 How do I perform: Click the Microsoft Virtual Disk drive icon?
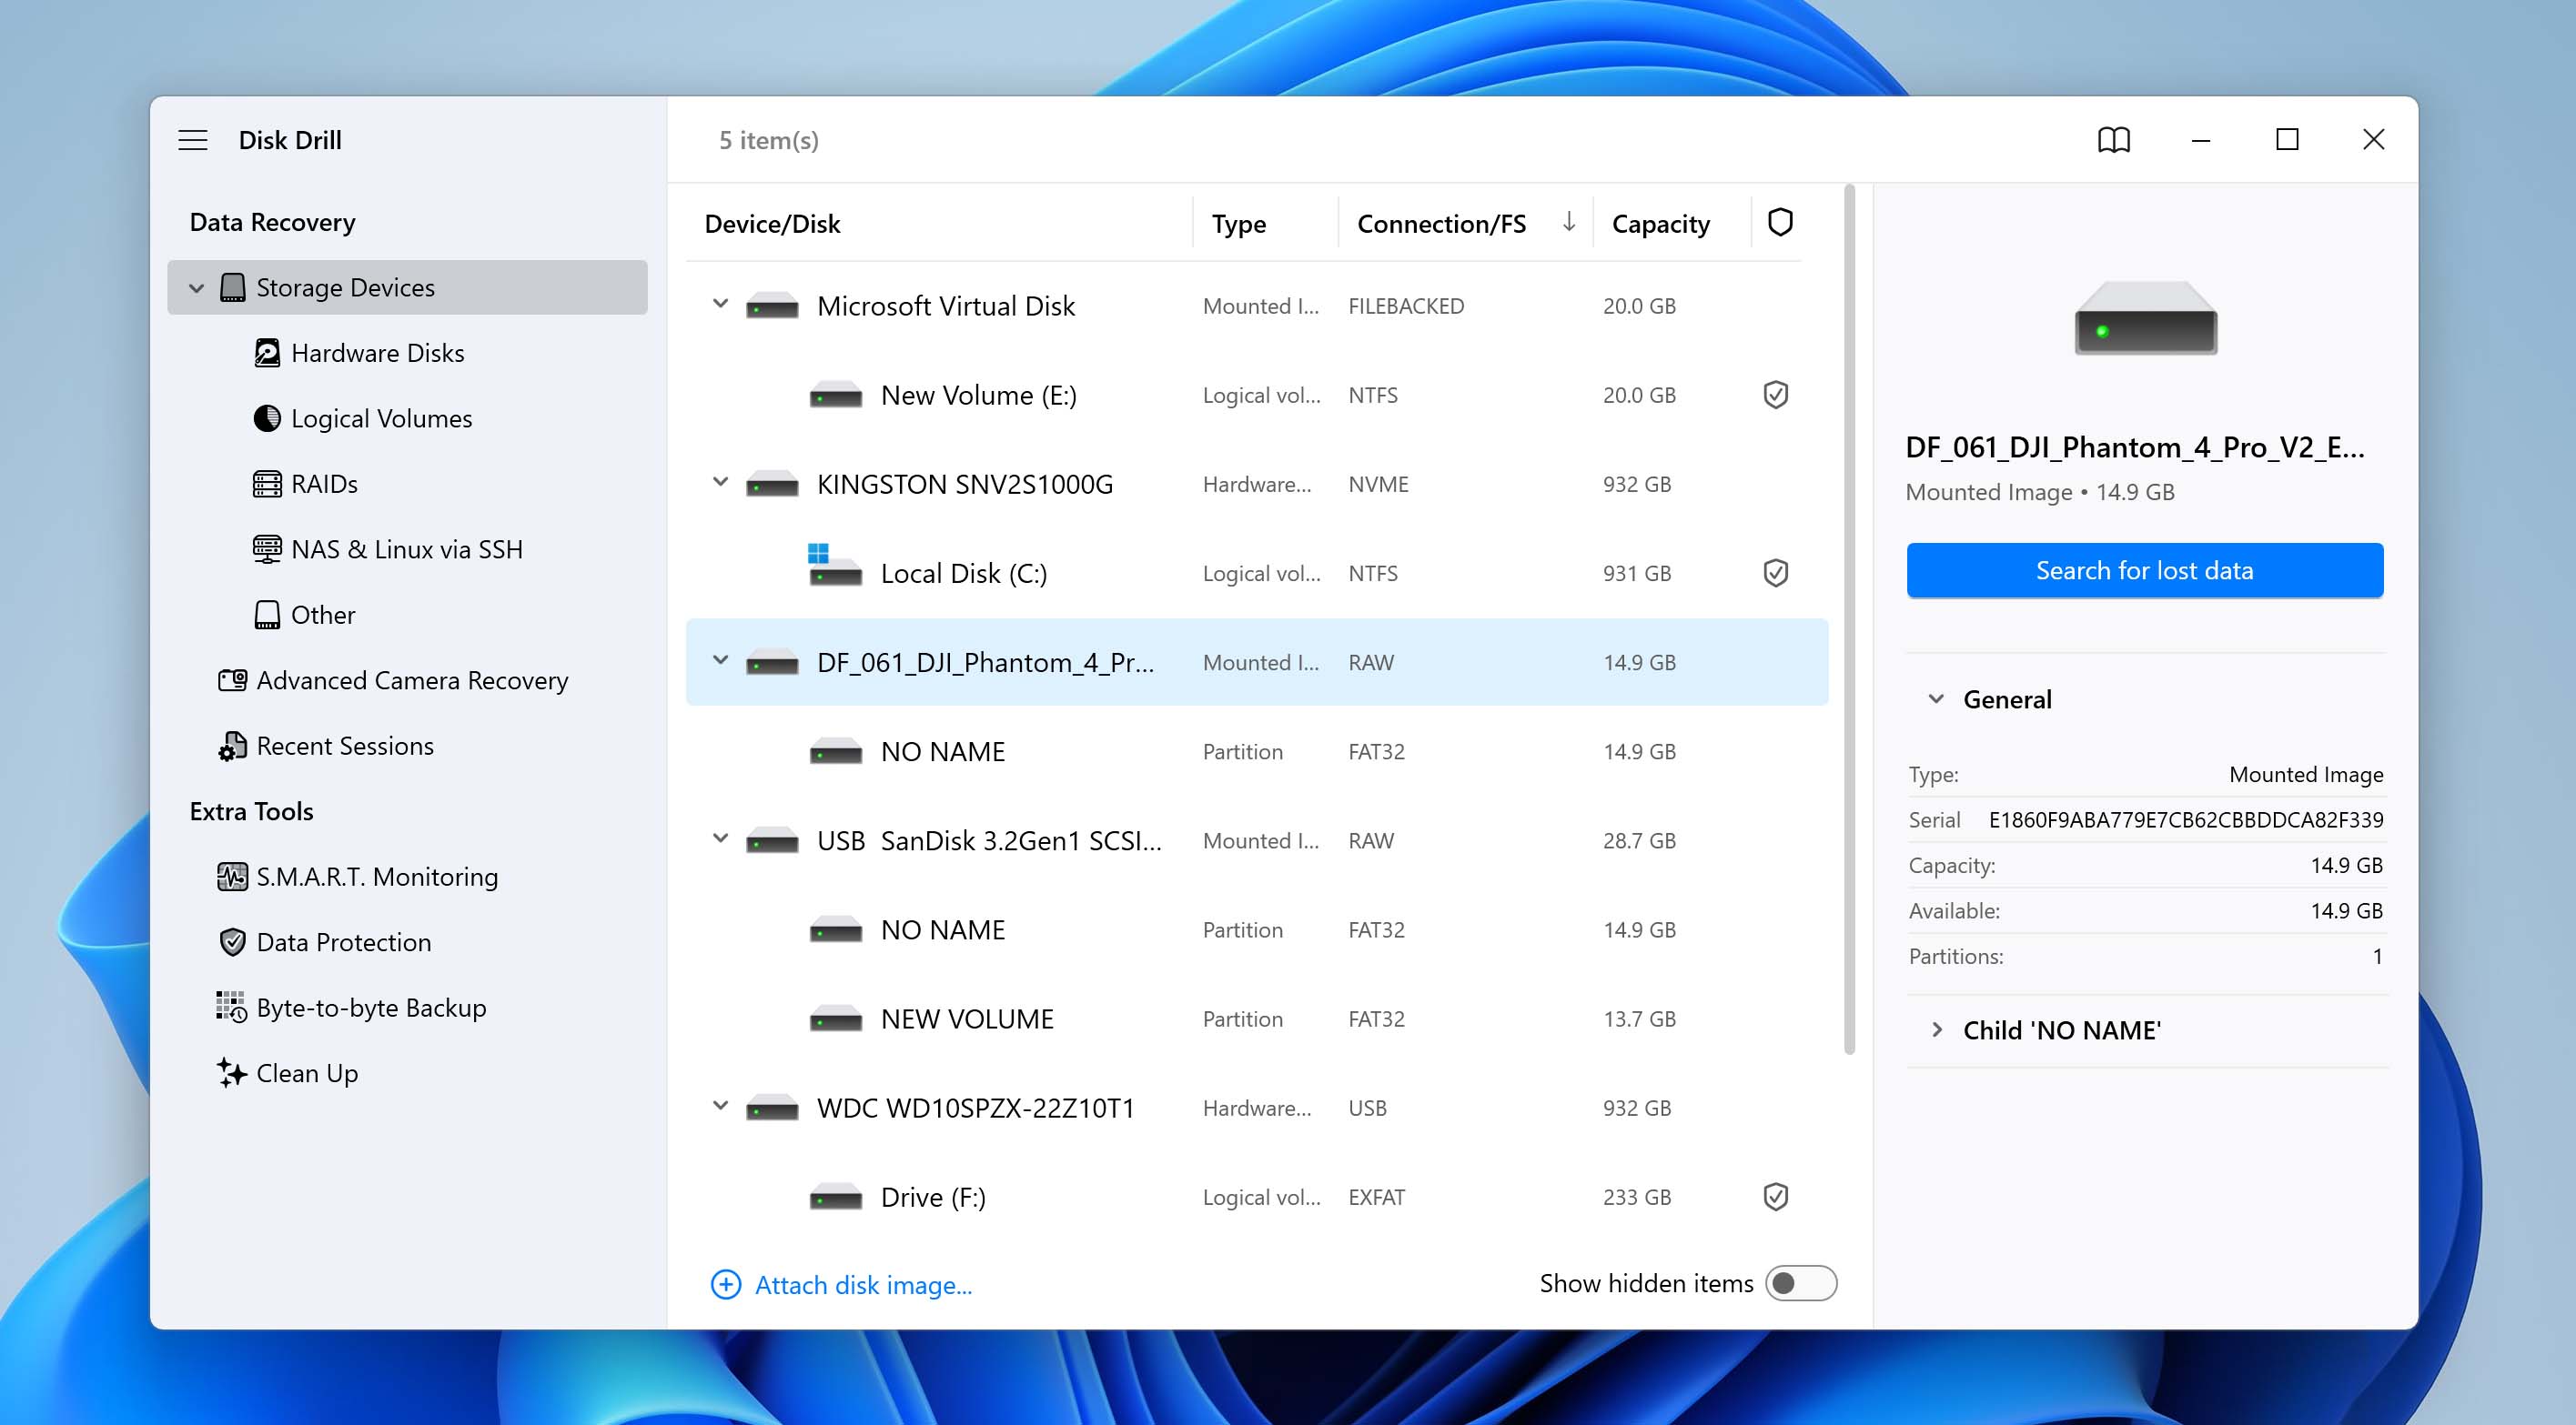(772, 306)
